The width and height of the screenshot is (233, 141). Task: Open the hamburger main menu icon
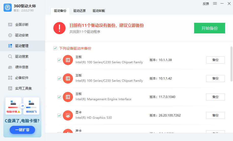pyautogui.click(x=215, y=3)
